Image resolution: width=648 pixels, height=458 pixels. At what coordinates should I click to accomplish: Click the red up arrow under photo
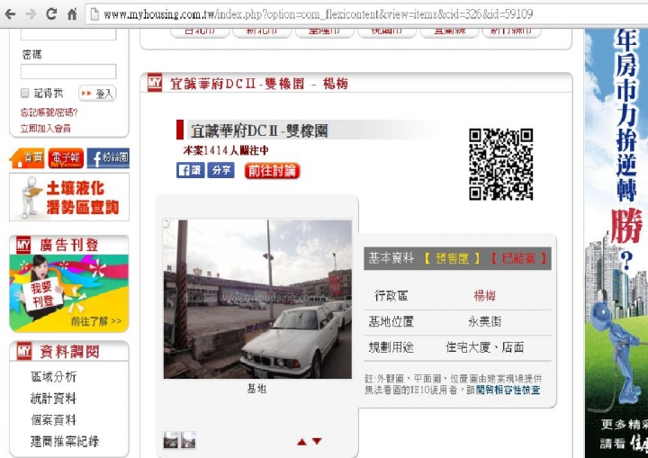[x=302, y=442]
